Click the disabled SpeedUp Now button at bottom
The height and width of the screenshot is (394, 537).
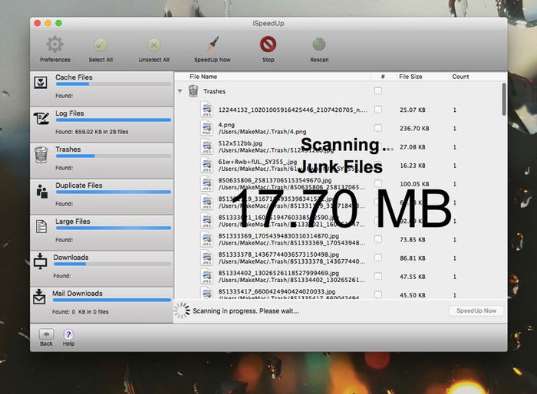click(x=476, y=310)
